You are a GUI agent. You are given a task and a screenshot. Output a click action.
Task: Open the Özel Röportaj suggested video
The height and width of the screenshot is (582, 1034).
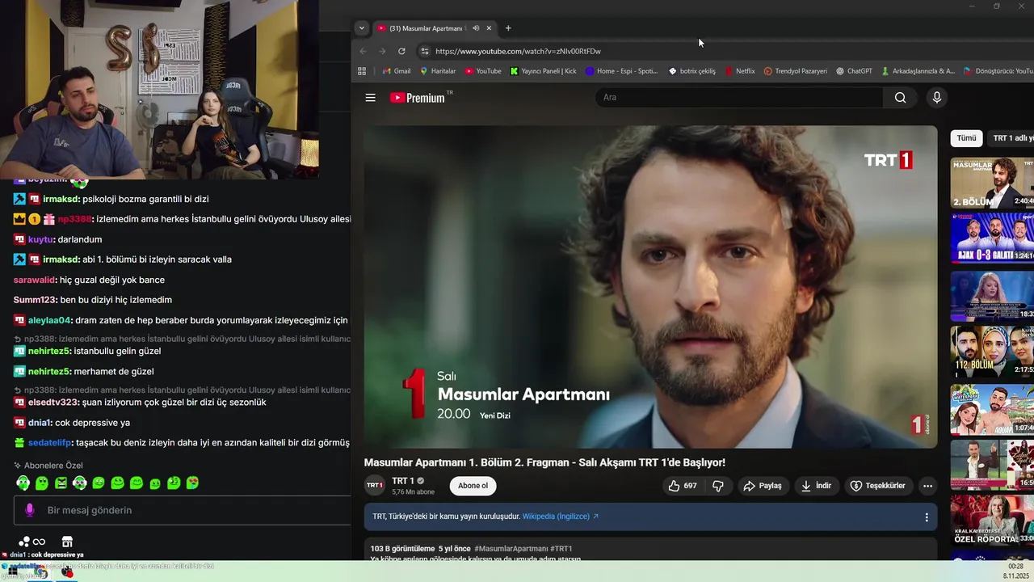coord(992,521)
